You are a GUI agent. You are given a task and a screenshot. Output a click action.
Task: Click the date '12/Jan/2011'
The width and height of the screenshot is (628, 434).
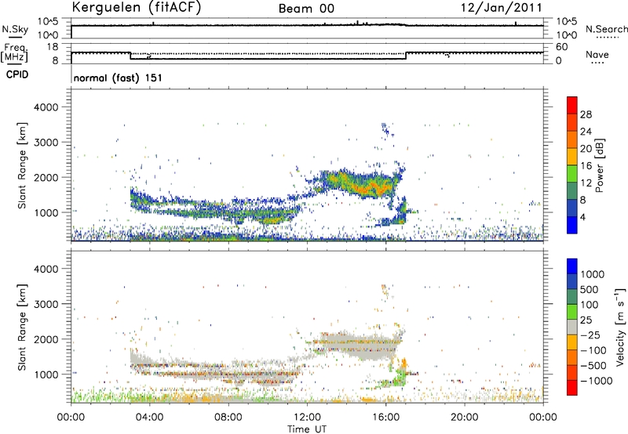coord(502,7)
